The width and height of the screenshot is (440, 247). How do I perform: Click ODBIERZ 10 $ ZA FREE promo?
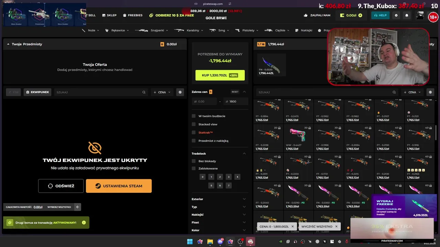[x=172, y=15]
